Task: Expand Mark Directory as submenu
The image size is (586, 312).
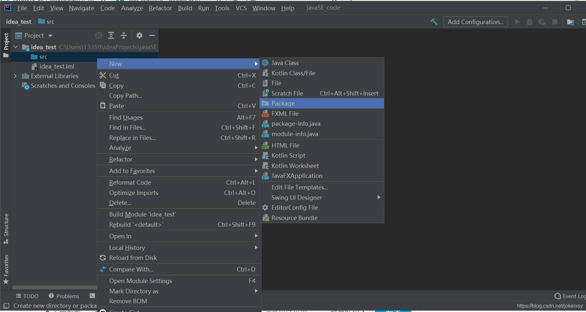Action: click(178, 291)
